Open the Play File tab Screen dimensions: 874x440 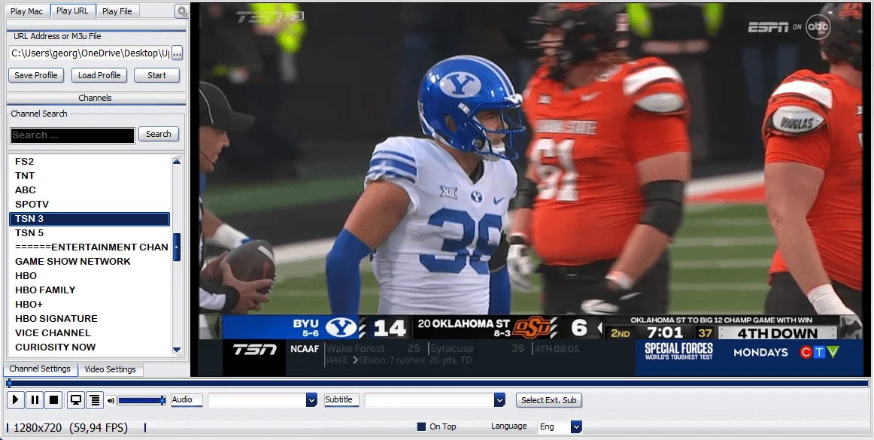pos(117,11)
